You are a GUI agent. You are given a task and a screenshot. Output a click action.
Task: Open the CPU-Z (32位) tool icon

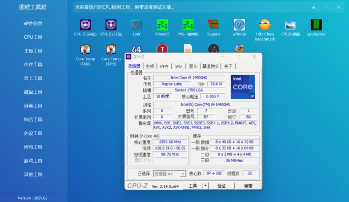tap(111, 25)
